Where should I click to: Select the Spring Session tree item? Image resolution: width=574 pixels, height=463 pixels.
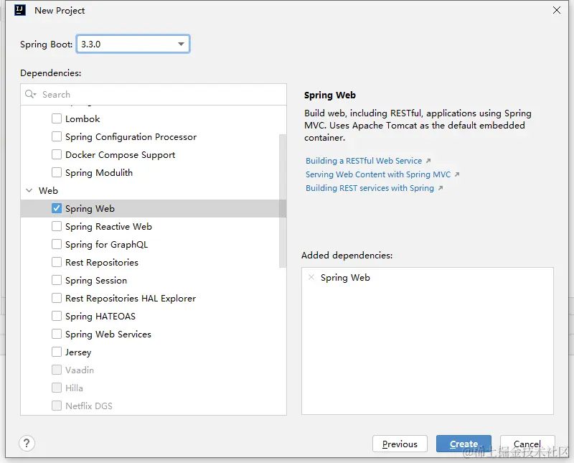pos(96,280)
